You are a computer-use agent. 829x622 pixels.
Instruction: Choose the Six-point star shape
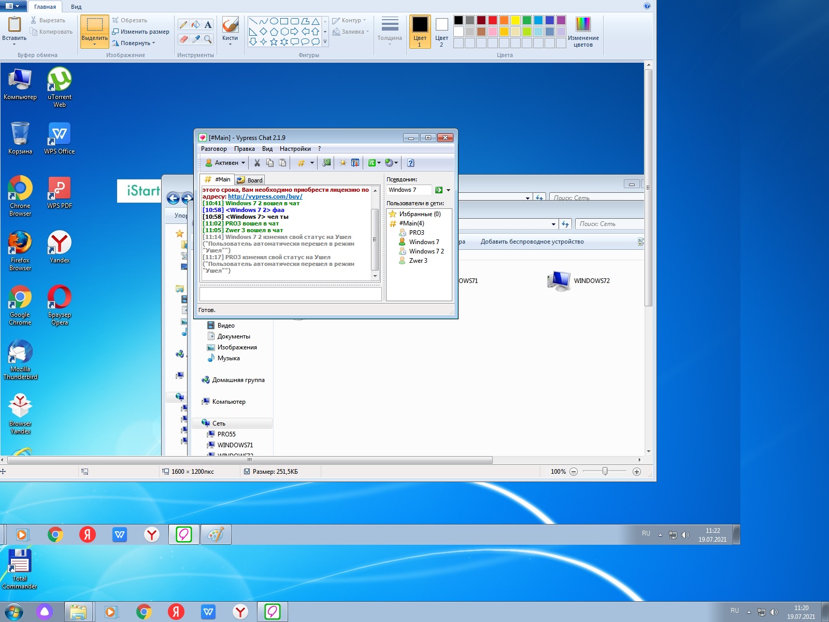284,41
